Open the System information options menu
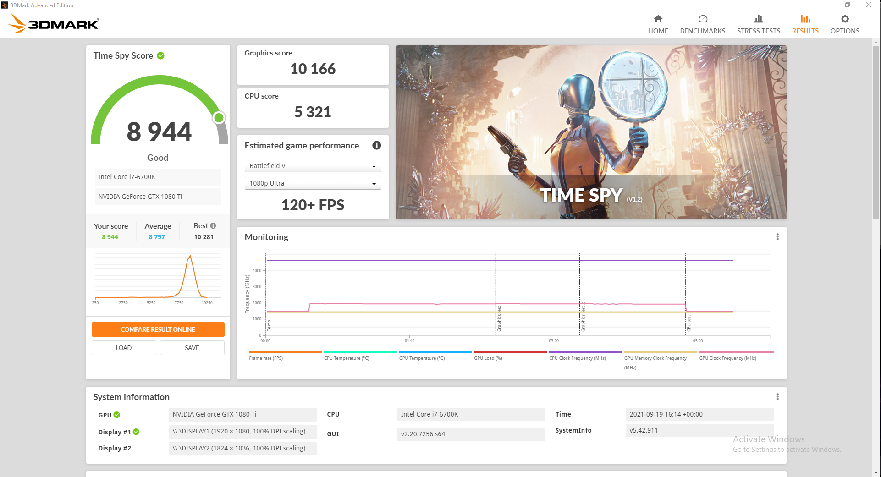The image size is (881, 477). pyautogui.click(x=777, y=396)
